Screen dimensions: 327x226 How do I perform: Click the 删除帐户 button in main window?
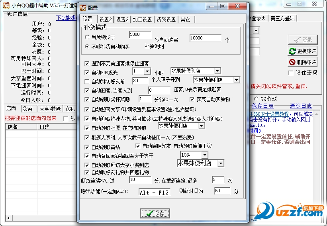pyautogui.click(x=303, y=62)
